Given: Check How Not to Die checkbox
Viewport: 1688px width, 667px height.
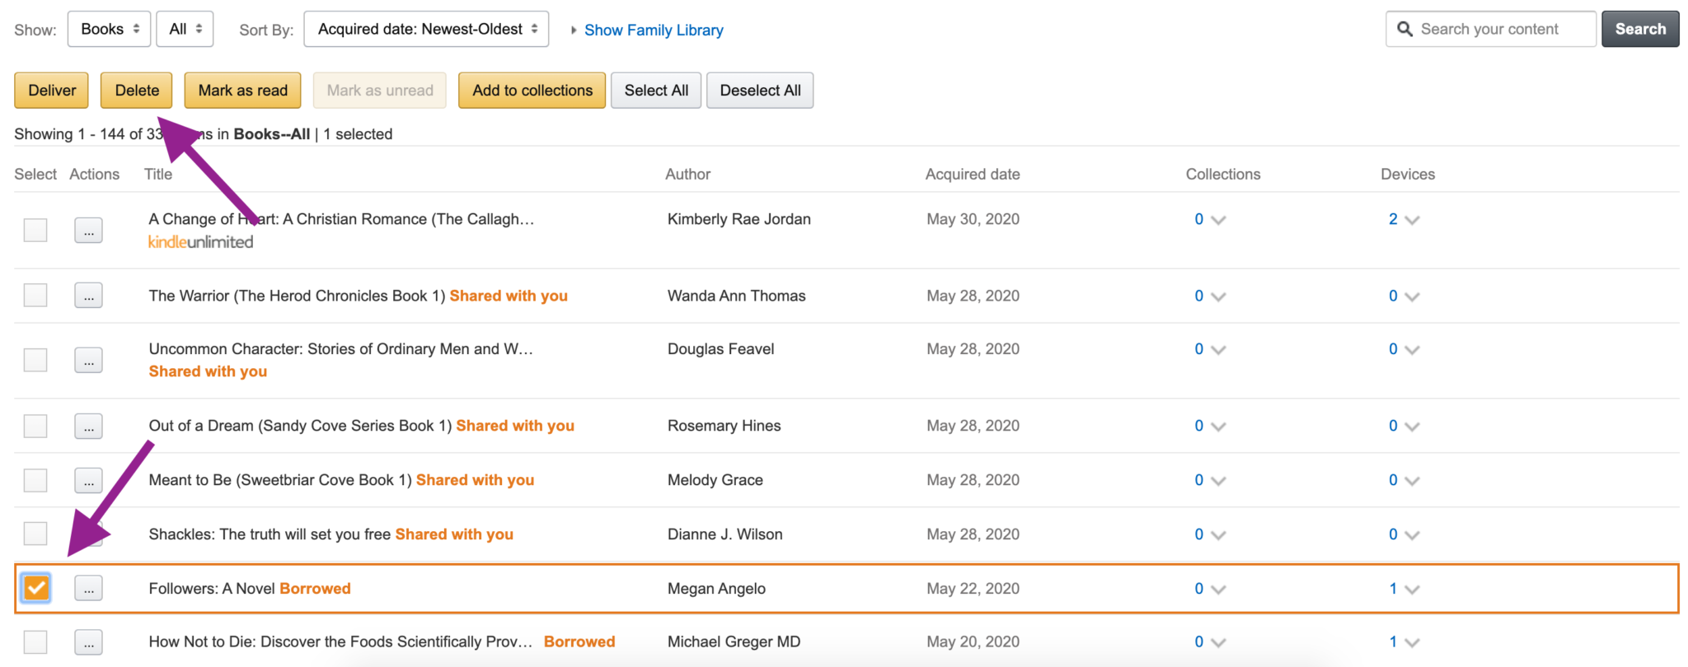Looking at the screenshot, I should (x=35, y=641).
